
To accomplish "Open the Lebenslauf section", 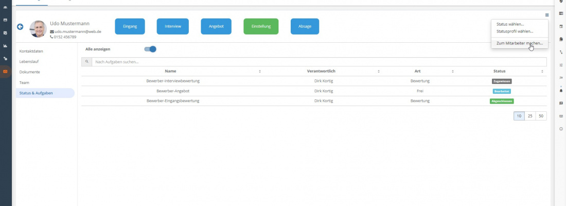I will click(x=29, y=62).
